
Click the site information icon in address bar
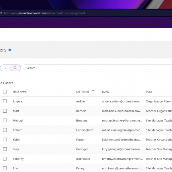(1, 13)
